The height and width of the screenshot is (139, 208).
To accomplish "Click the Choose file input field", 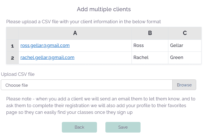I will 87,85.
